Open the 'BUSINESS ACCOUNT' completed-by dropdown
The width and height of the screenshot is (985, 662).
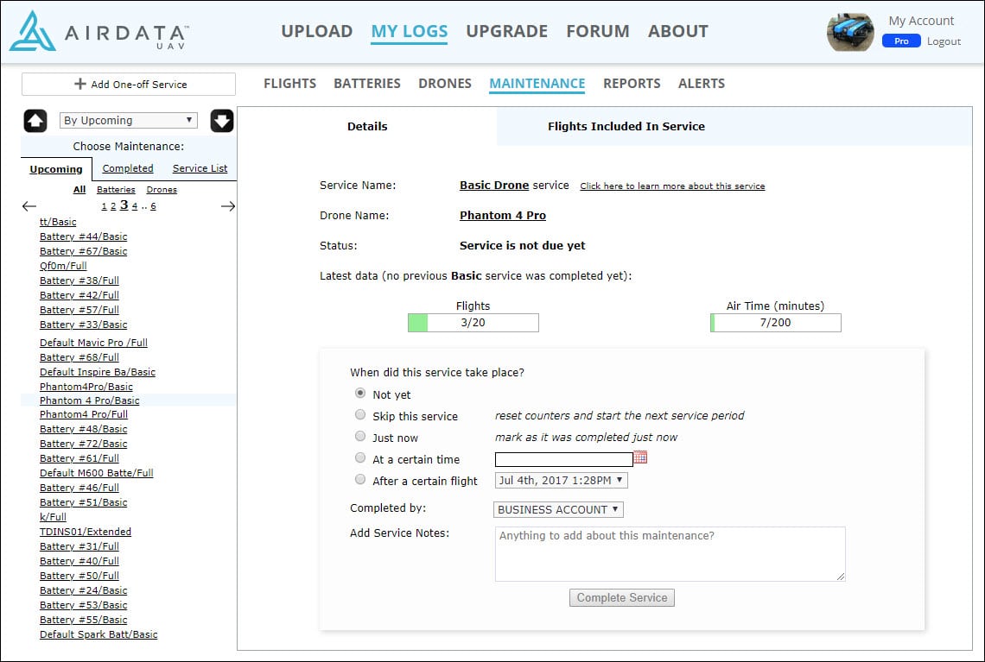coord(558,509)
